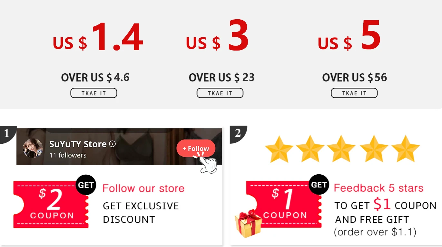Select the fifth gold star
Screen dimensions: 442x247
click(406, 149)
